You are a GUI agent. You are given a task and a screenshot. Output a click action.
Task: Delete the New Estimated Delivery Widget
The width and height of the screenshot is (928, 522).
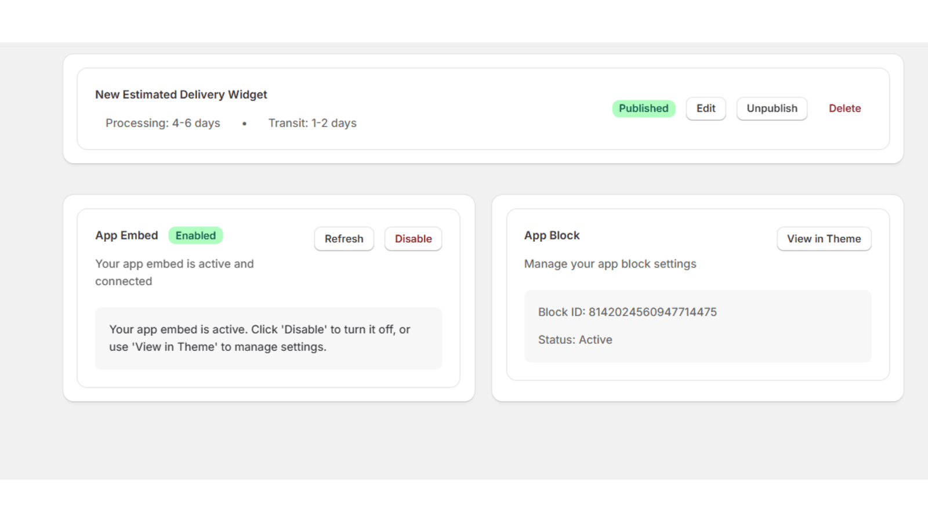coord(844,108)
